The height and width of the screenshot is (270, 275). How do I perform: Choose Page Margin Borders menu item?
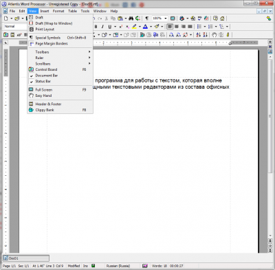pyautogui.click(x=60, y=43)
